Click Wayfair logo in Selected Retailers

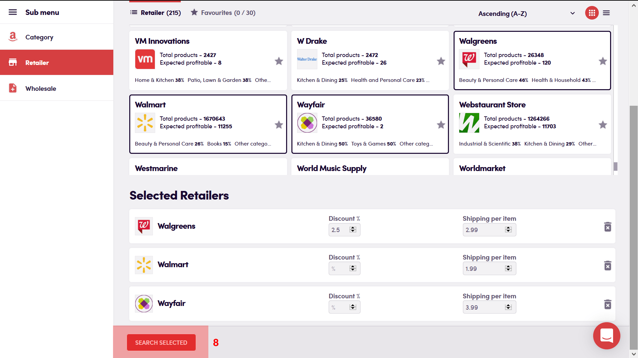144,304
